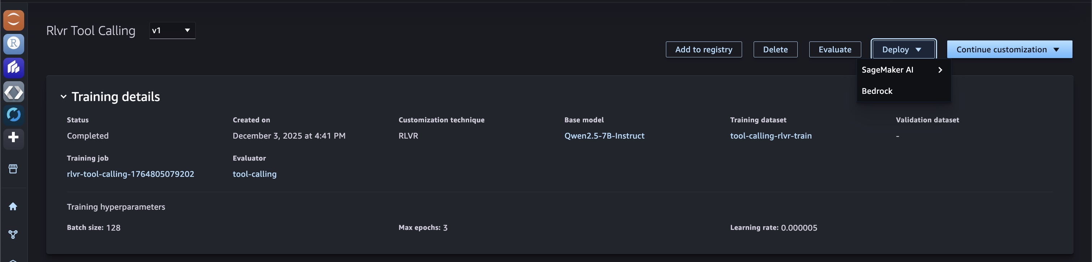
Task: Click the Validation dataset label
Action: (x=927, y=120)
